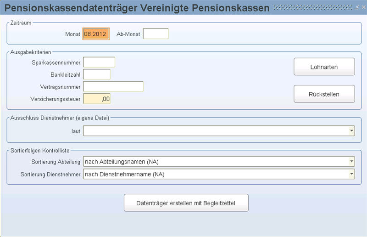Grab the dotted title bar grip
The width and height of the screenshot is (367, 237).
tap(313, 7)
